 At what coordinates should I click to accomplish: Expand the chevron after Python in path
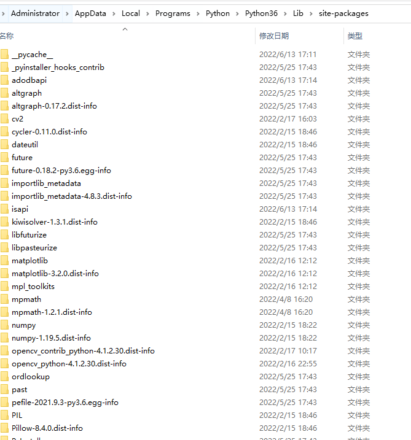click(x=237, y=14)
